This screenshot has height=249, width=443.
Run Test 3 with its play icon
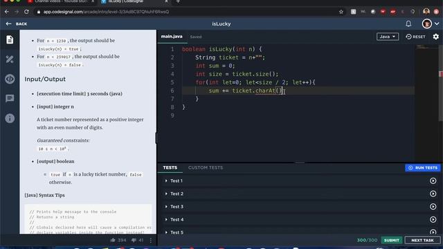click(433, 207)
